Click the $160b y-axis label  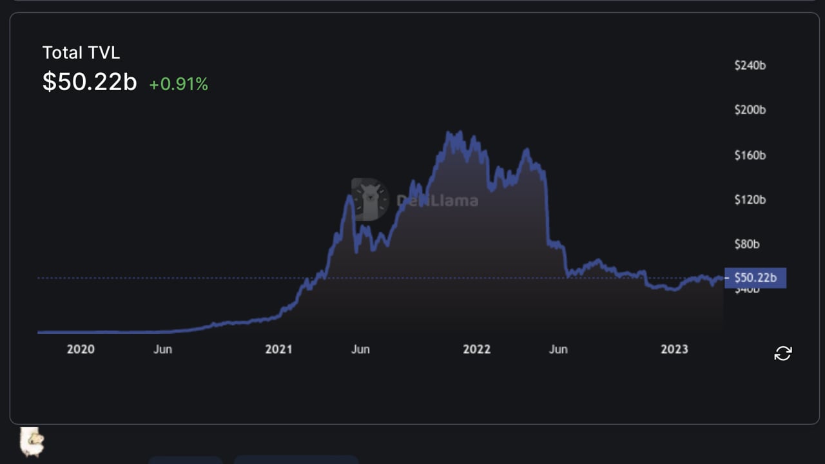click(750, 155)
